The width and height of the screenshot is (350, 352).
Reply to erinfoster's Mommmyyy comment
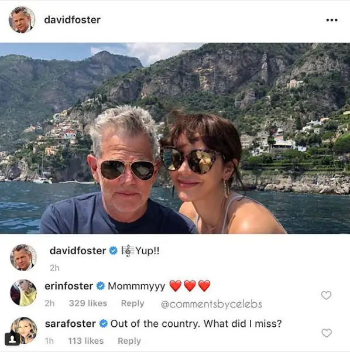coord(133,303)
